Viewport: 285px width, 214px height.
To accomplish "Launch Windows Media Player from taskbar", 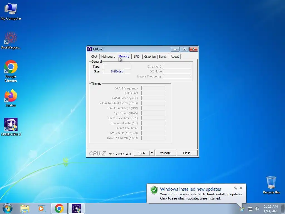I will pos(42,208).
